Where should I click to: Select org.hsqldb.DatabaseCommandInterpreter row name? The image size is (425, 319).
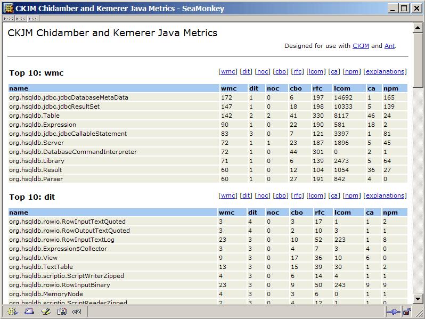(73, 152)
